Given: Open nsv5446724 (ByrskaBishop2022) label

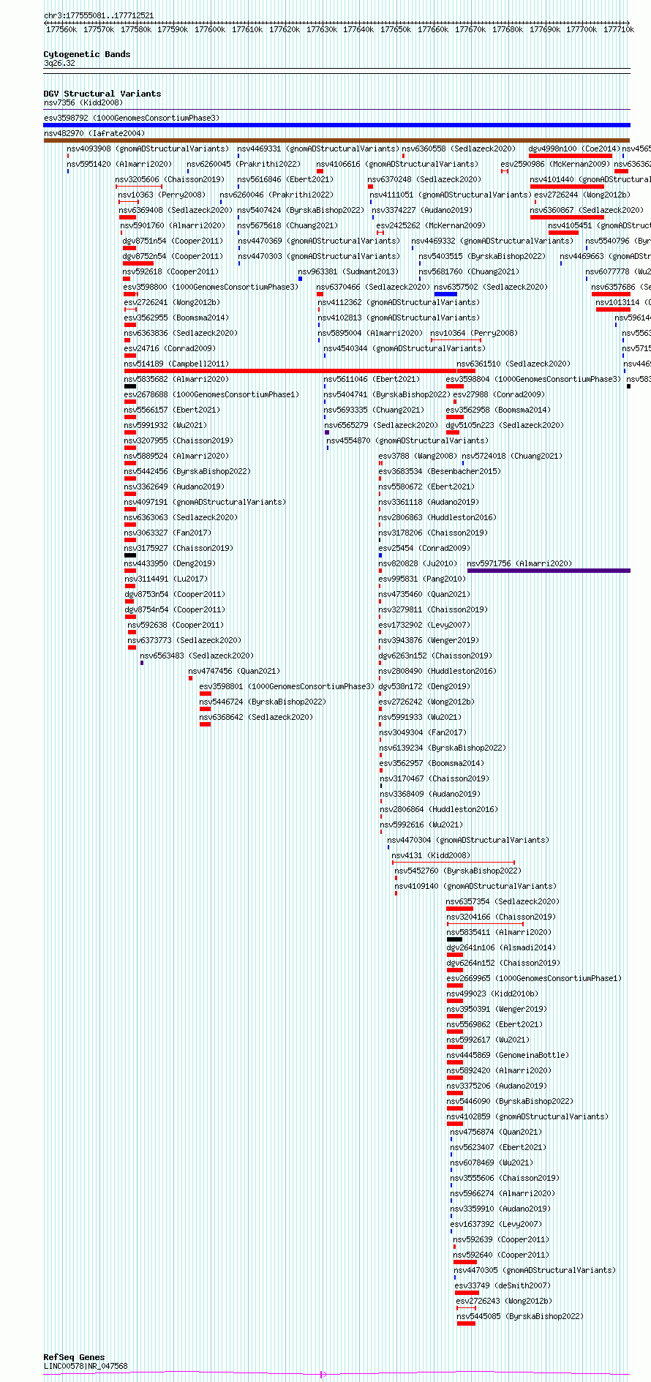Looking at the screenshot, I should click(263, 702).
